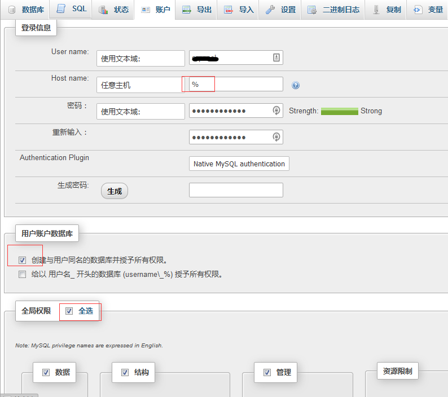Uncheck 创建与用户同名的数据库并授予所有权限

(x=23, y=261)
